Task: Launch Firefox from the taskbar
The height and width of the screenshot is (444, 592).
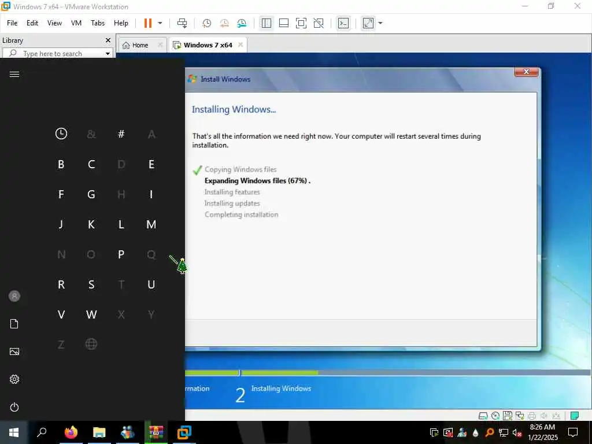Action: [x=71, y=432]
